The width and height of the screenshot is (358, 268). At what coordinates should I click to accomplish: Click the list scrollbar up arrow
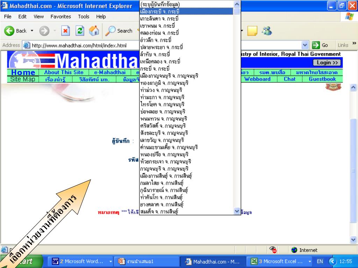tap(237, 4)
